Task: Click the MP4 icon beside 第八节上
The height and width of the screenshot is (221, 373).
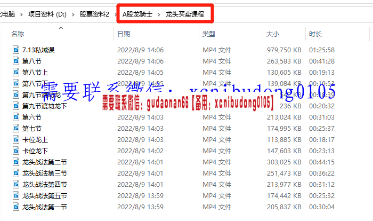Action: coord(16,72)
